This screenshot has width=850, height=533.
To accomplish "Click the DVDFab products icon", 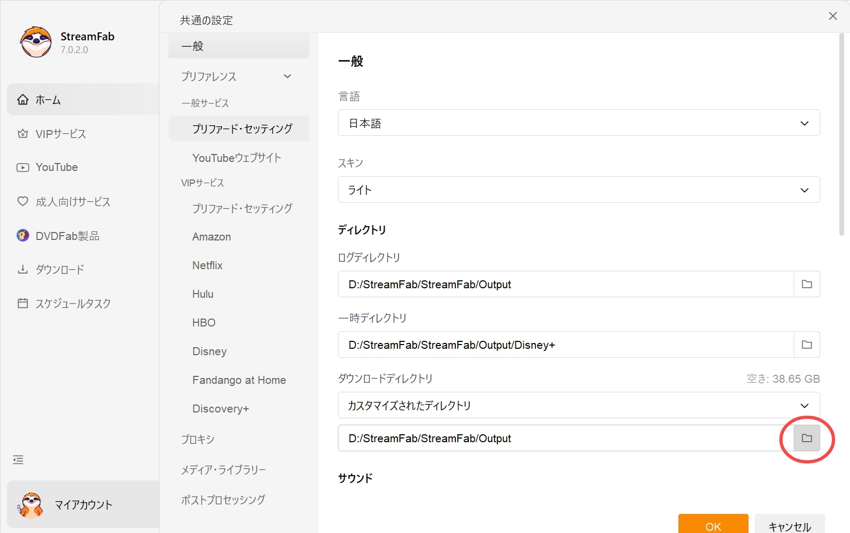I will click(23, 235).
